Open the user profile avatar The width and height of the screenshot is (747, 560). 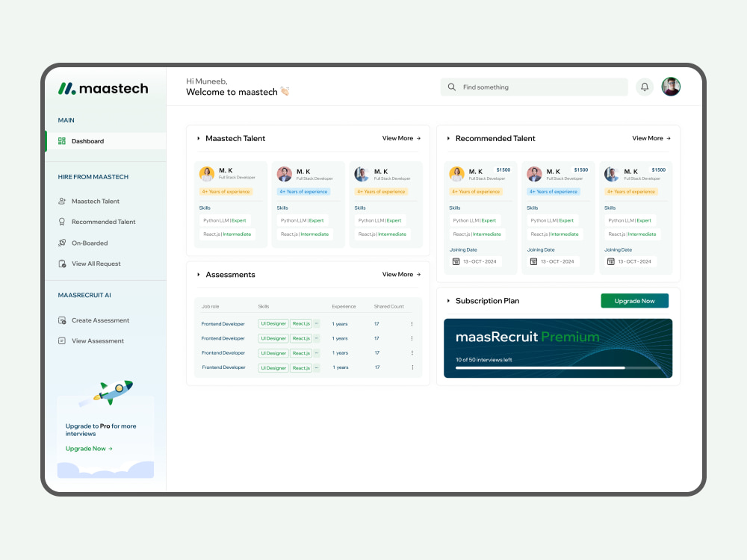coord(671,87)
